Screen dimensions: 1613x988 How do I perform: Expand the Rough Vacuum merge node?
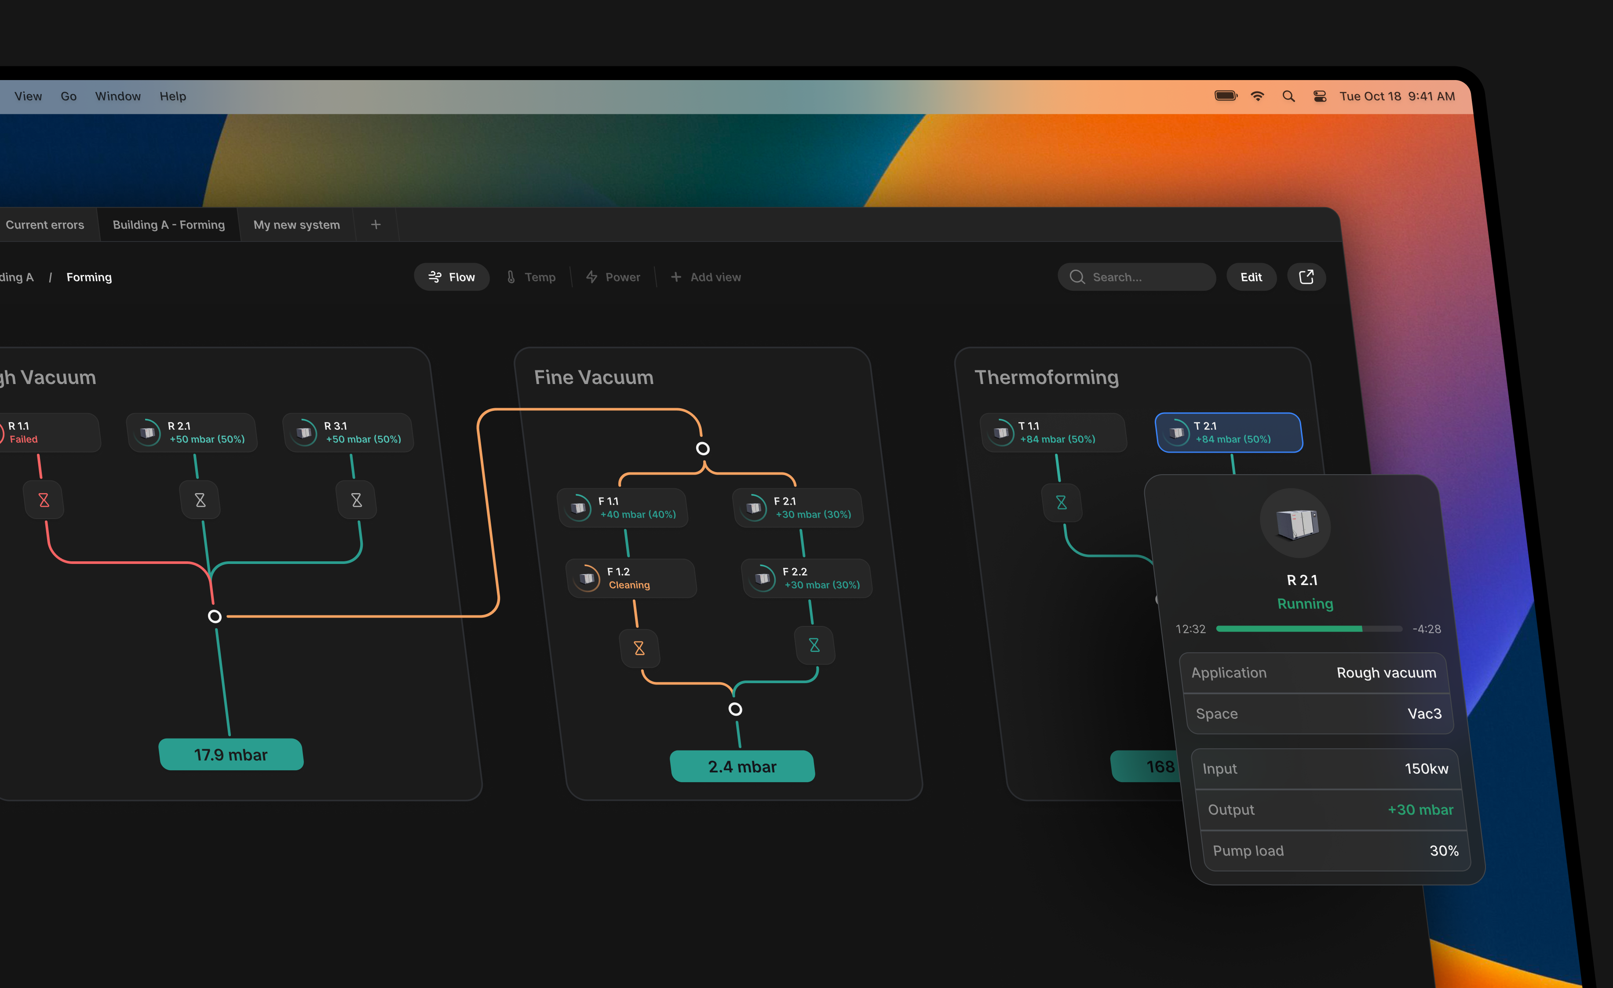tap(215, 616)
